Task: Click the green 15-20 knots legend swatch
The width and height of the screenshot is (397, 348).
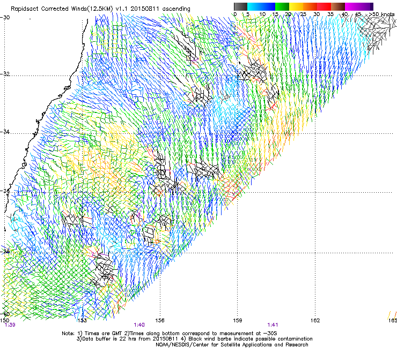Action: point(282,6)
